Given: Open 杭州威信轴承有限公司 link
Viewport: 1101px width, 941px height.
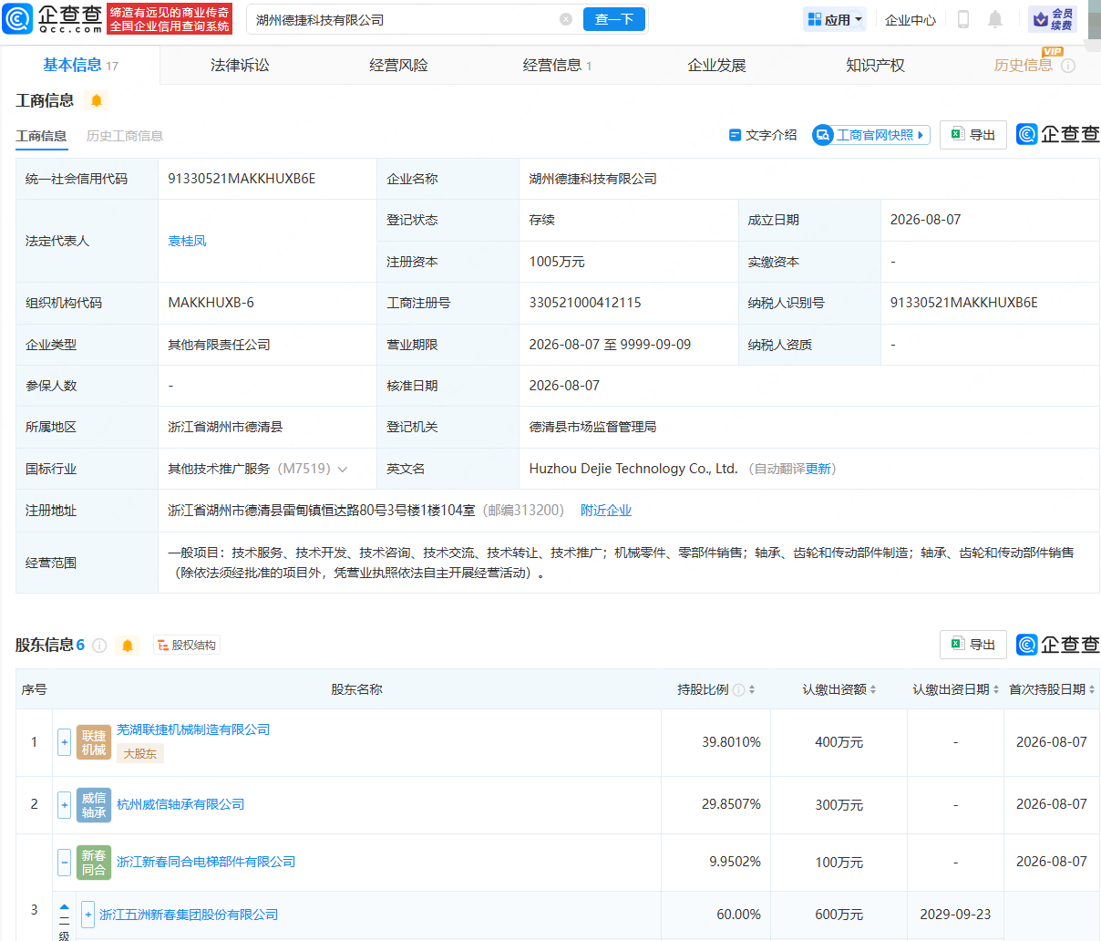Looking at the screenshot, I should (180, 804).
